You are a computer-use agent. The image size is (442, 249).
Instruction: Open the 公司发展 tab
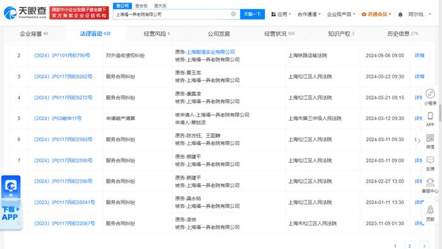coord(218,34)
